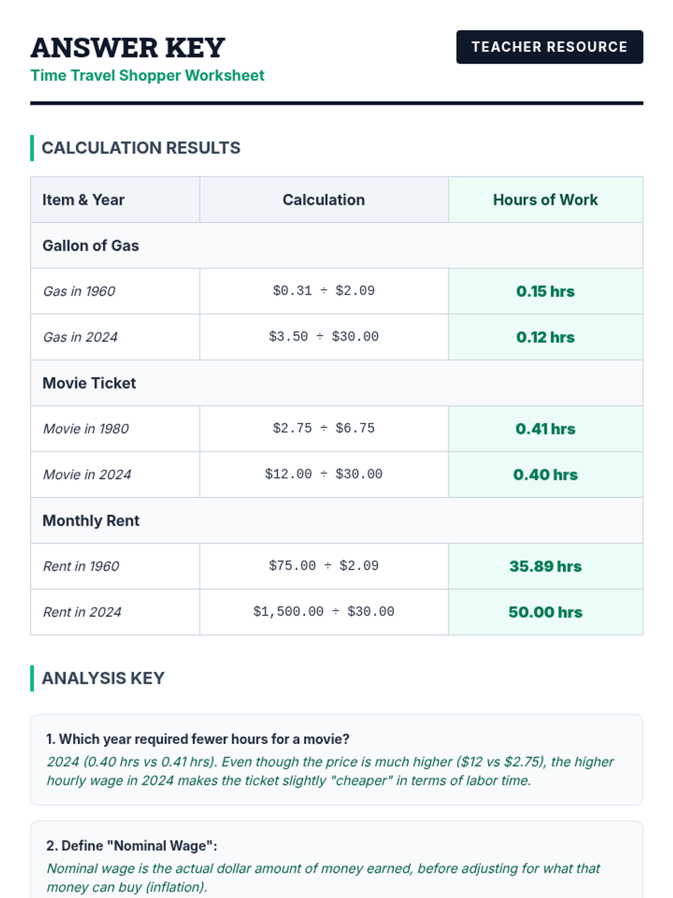The image size is (673, 898).
Task: Click the ANALYSIS KEY heading
Action: (103, 679)
